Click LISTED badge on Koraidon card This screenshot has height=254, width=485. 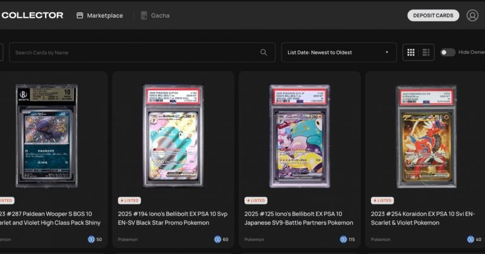point(383,201)
